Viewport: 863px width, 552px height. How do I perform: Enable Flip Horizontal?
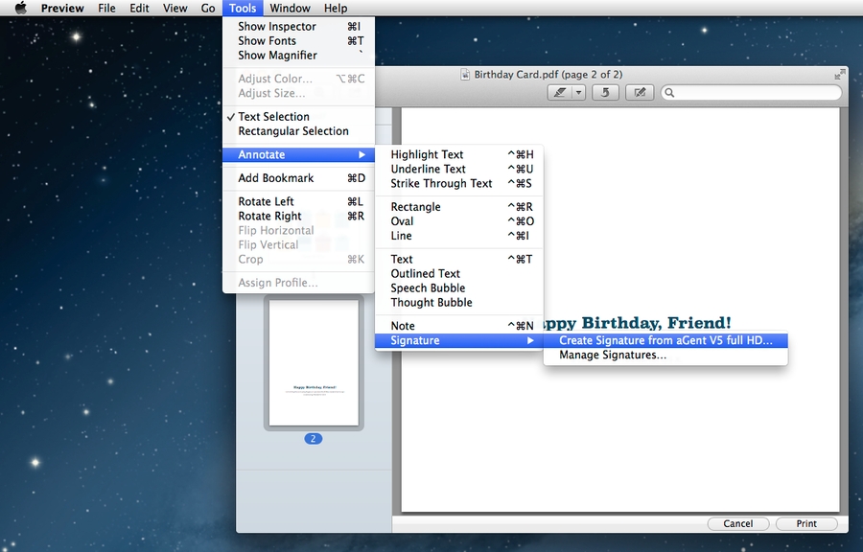276,230
